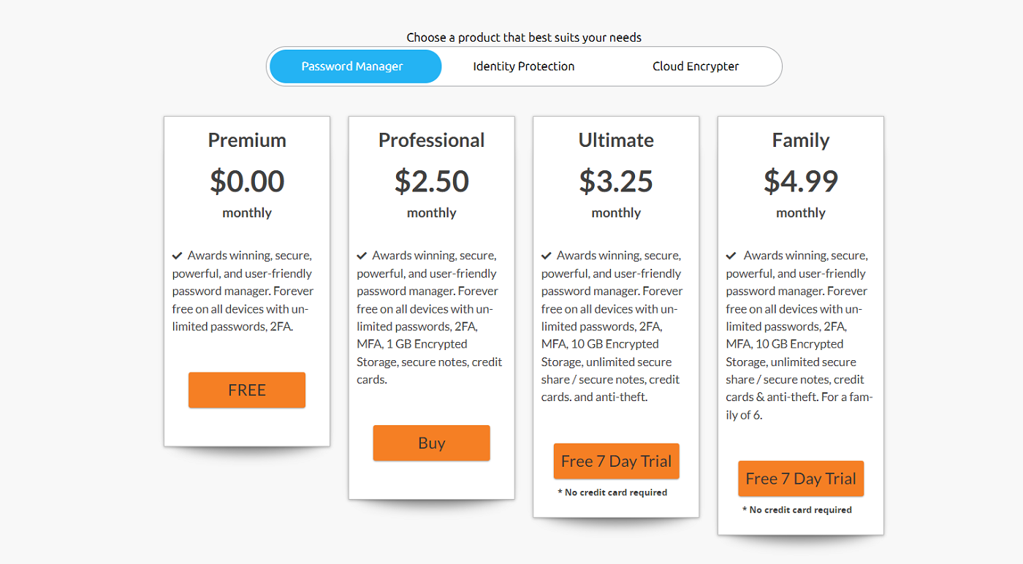Click the $3.25 monthly price
The image size is (1023, 564).
click(616, 181)
